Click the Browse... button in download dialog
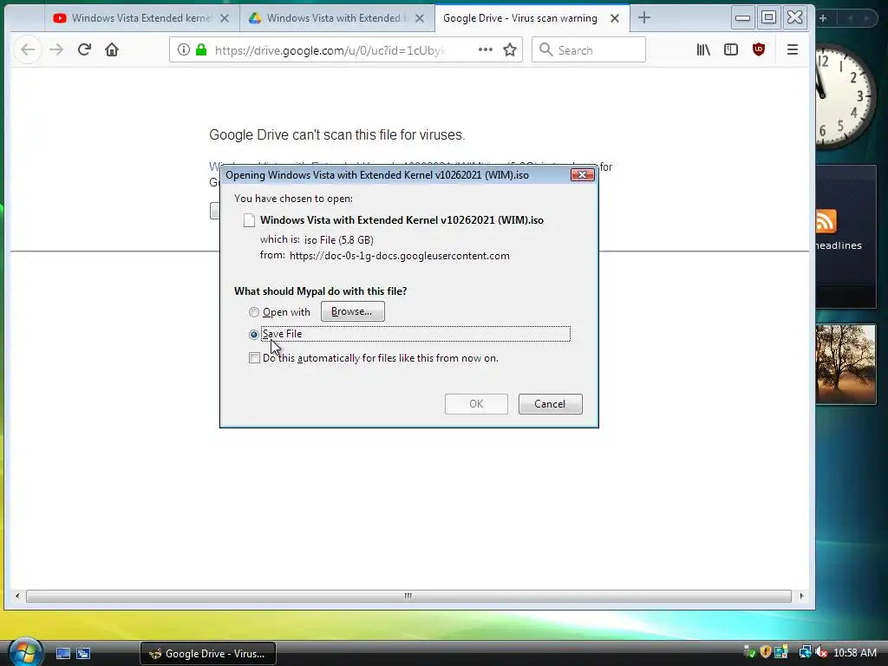This screenshot has width=888, height=666. coord(352,311)
